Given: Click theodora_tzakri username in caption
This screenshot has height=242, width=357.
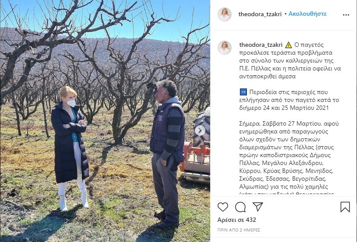Looking at the screenshot, I should pyautogui.click(x=261, y=45).
